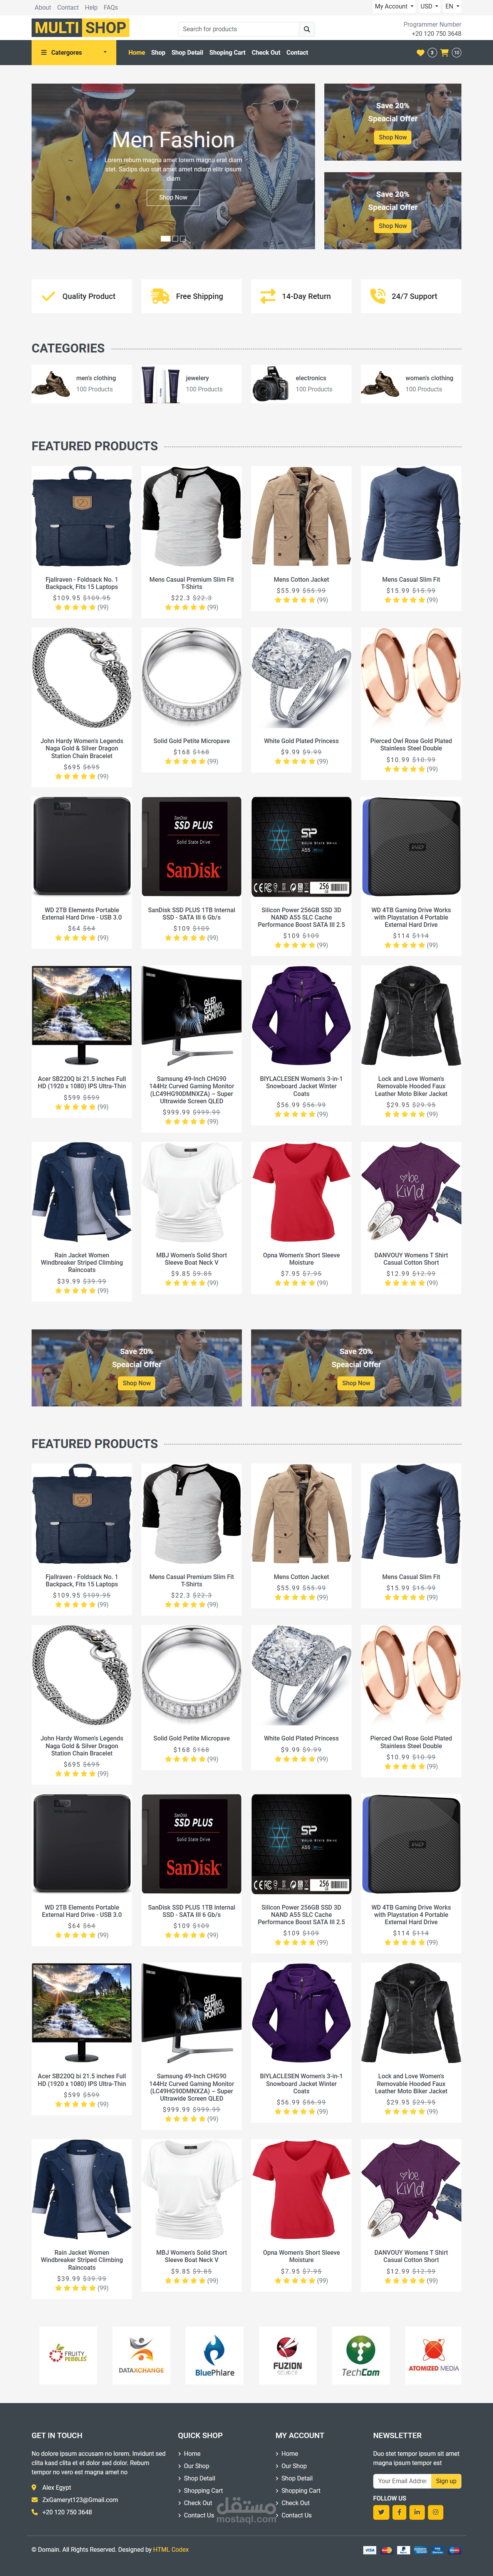The height and width of the screenshot is (2576, 493).
Task: Select the second carousel slide indicator
Action: coord(174,238)
